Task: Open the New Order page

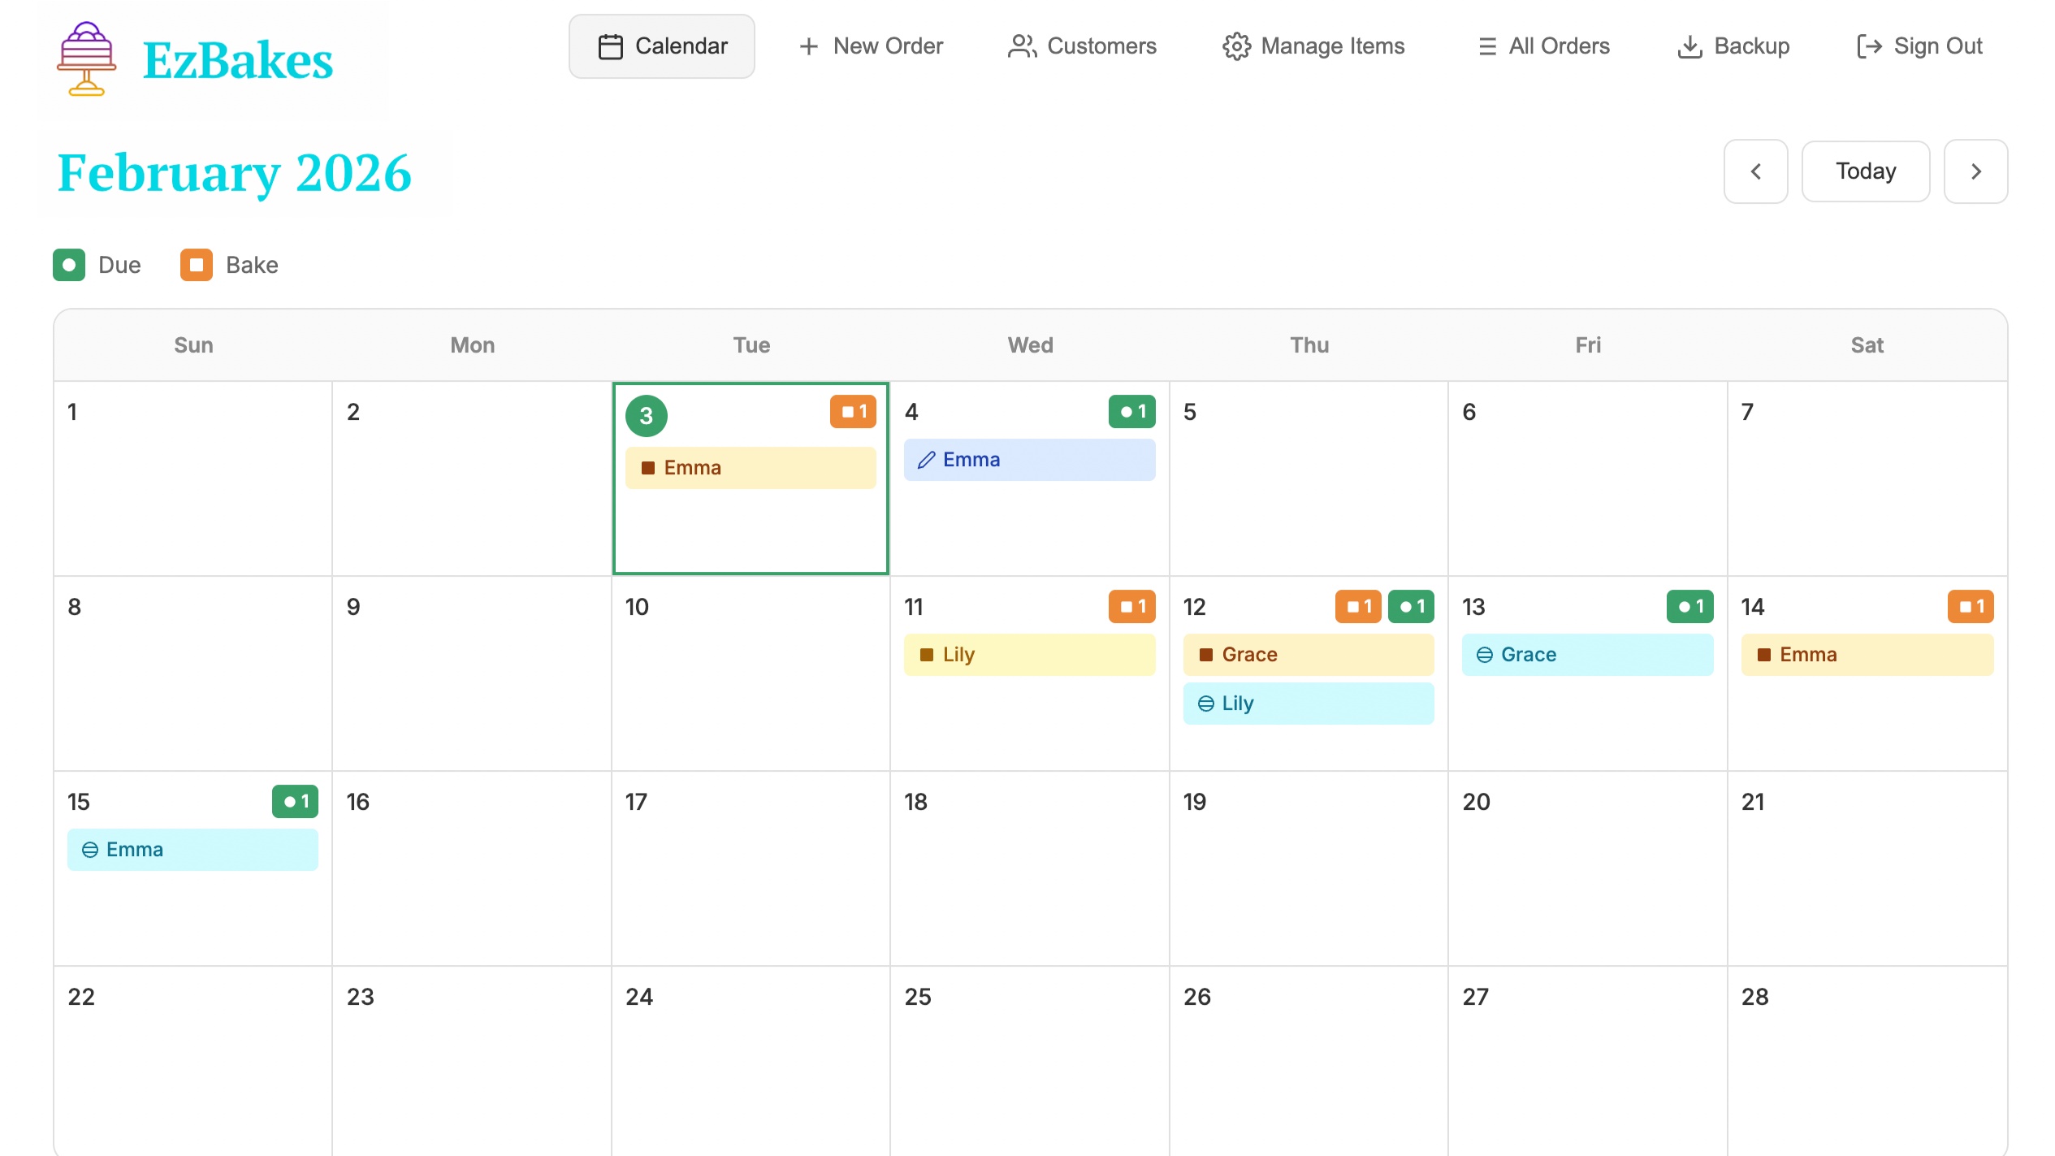Action: pos(871,46)
